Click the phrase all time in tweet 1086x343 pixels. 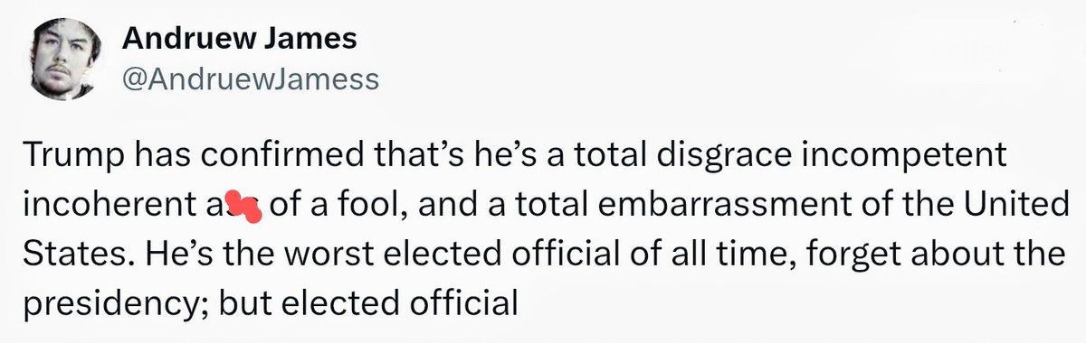655,256
